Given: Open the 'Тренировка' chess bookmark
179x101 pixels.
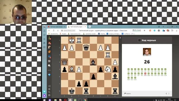Looking at the screenshot, I should coord(74,34).
